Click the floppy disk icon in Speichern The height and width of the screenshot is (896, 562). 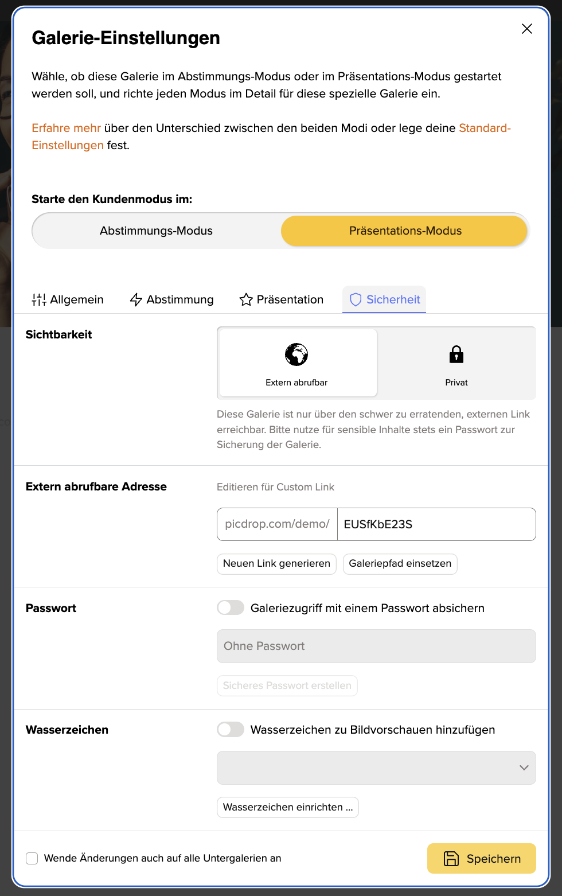(x=451, y=859)
